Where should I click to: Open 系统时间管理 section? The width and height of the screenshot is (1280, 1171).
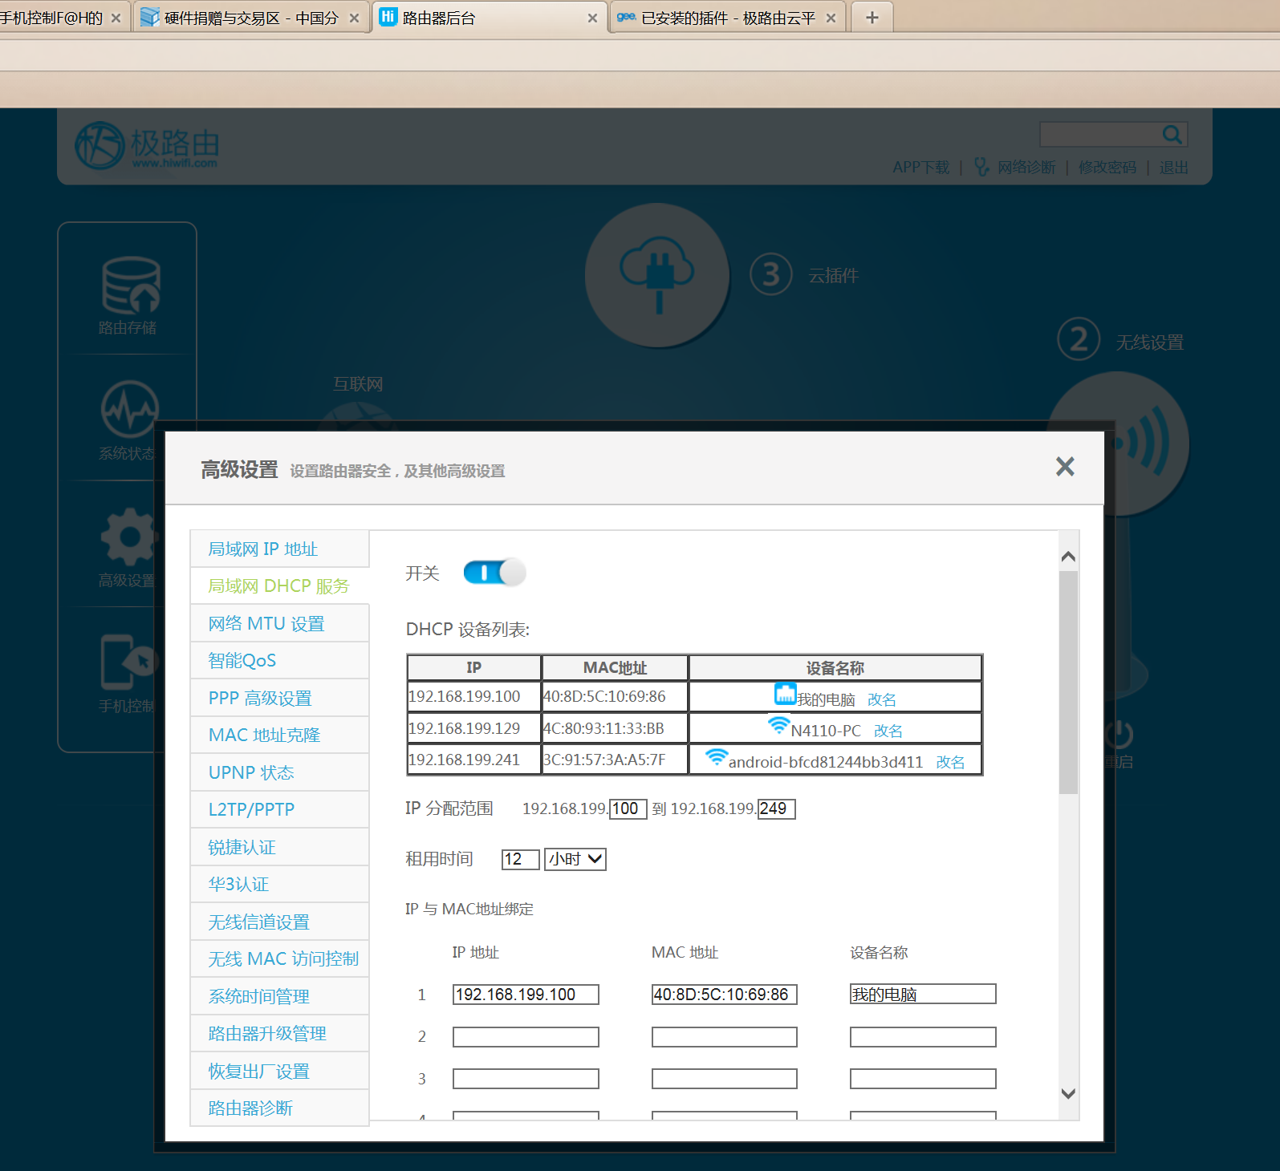pyautogui.click(x=279, y=996)
